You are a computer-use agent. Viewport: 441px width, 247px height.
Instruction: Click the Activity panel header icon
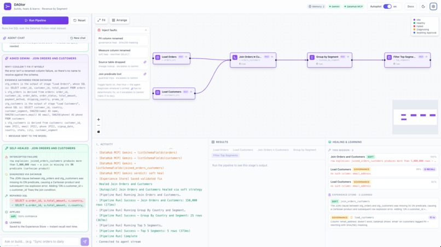[x=97, y=144]
